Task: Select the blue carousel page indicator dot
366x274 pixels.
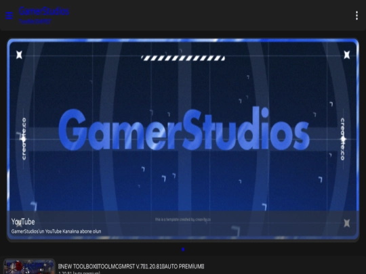Action: click(183, 249)
